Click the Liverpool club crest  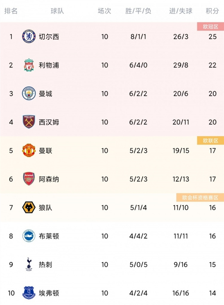click(29, 65)
